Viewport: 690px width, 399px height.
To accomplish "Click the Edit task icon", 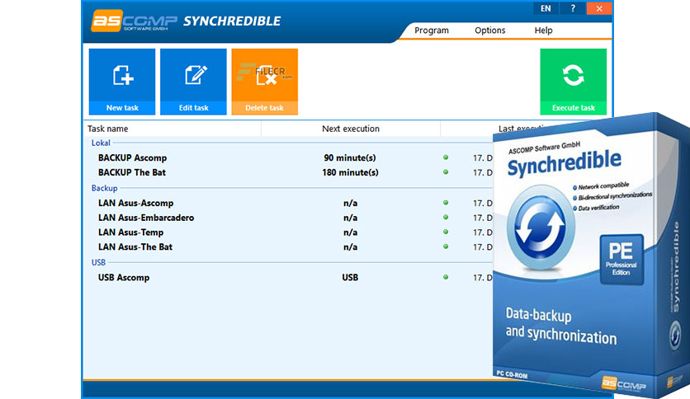I will (193, 76).
